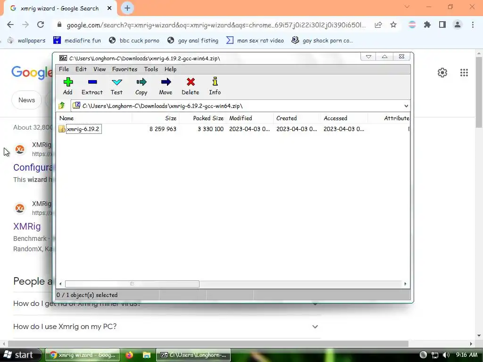Image resolution: width=483 pixels, height=362 pixels.
Task: Open the Tools menu in 7-Zip
Action: pos(151,69)
